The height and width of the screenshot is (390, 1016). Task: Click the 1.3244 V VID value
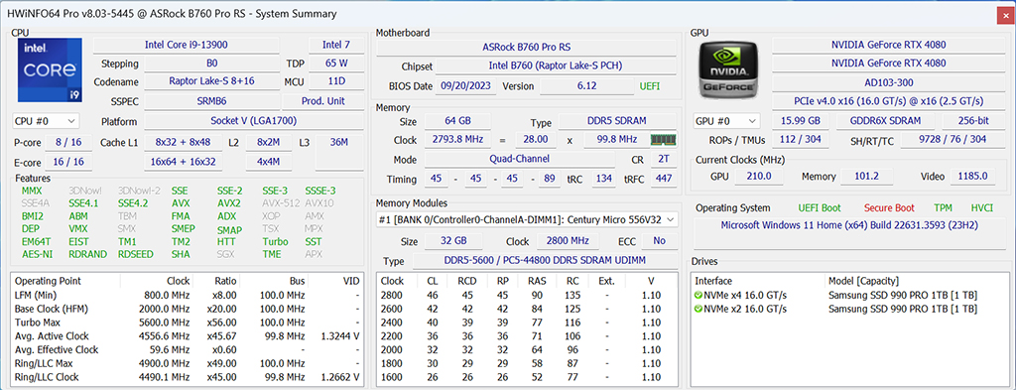click(339, 335)
